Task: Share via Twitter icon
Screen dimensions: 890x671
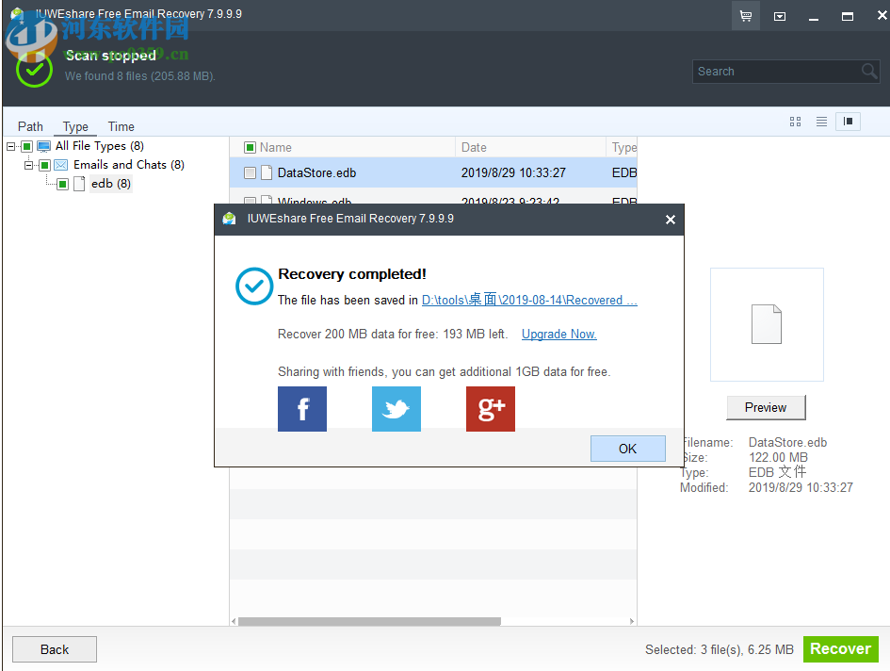Action: tap(396, 409)
